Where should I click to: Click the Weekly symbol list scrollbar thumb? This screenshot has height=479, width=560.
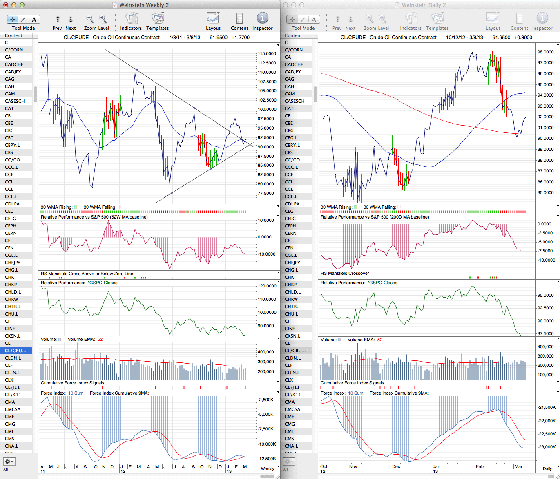[36, 94]
